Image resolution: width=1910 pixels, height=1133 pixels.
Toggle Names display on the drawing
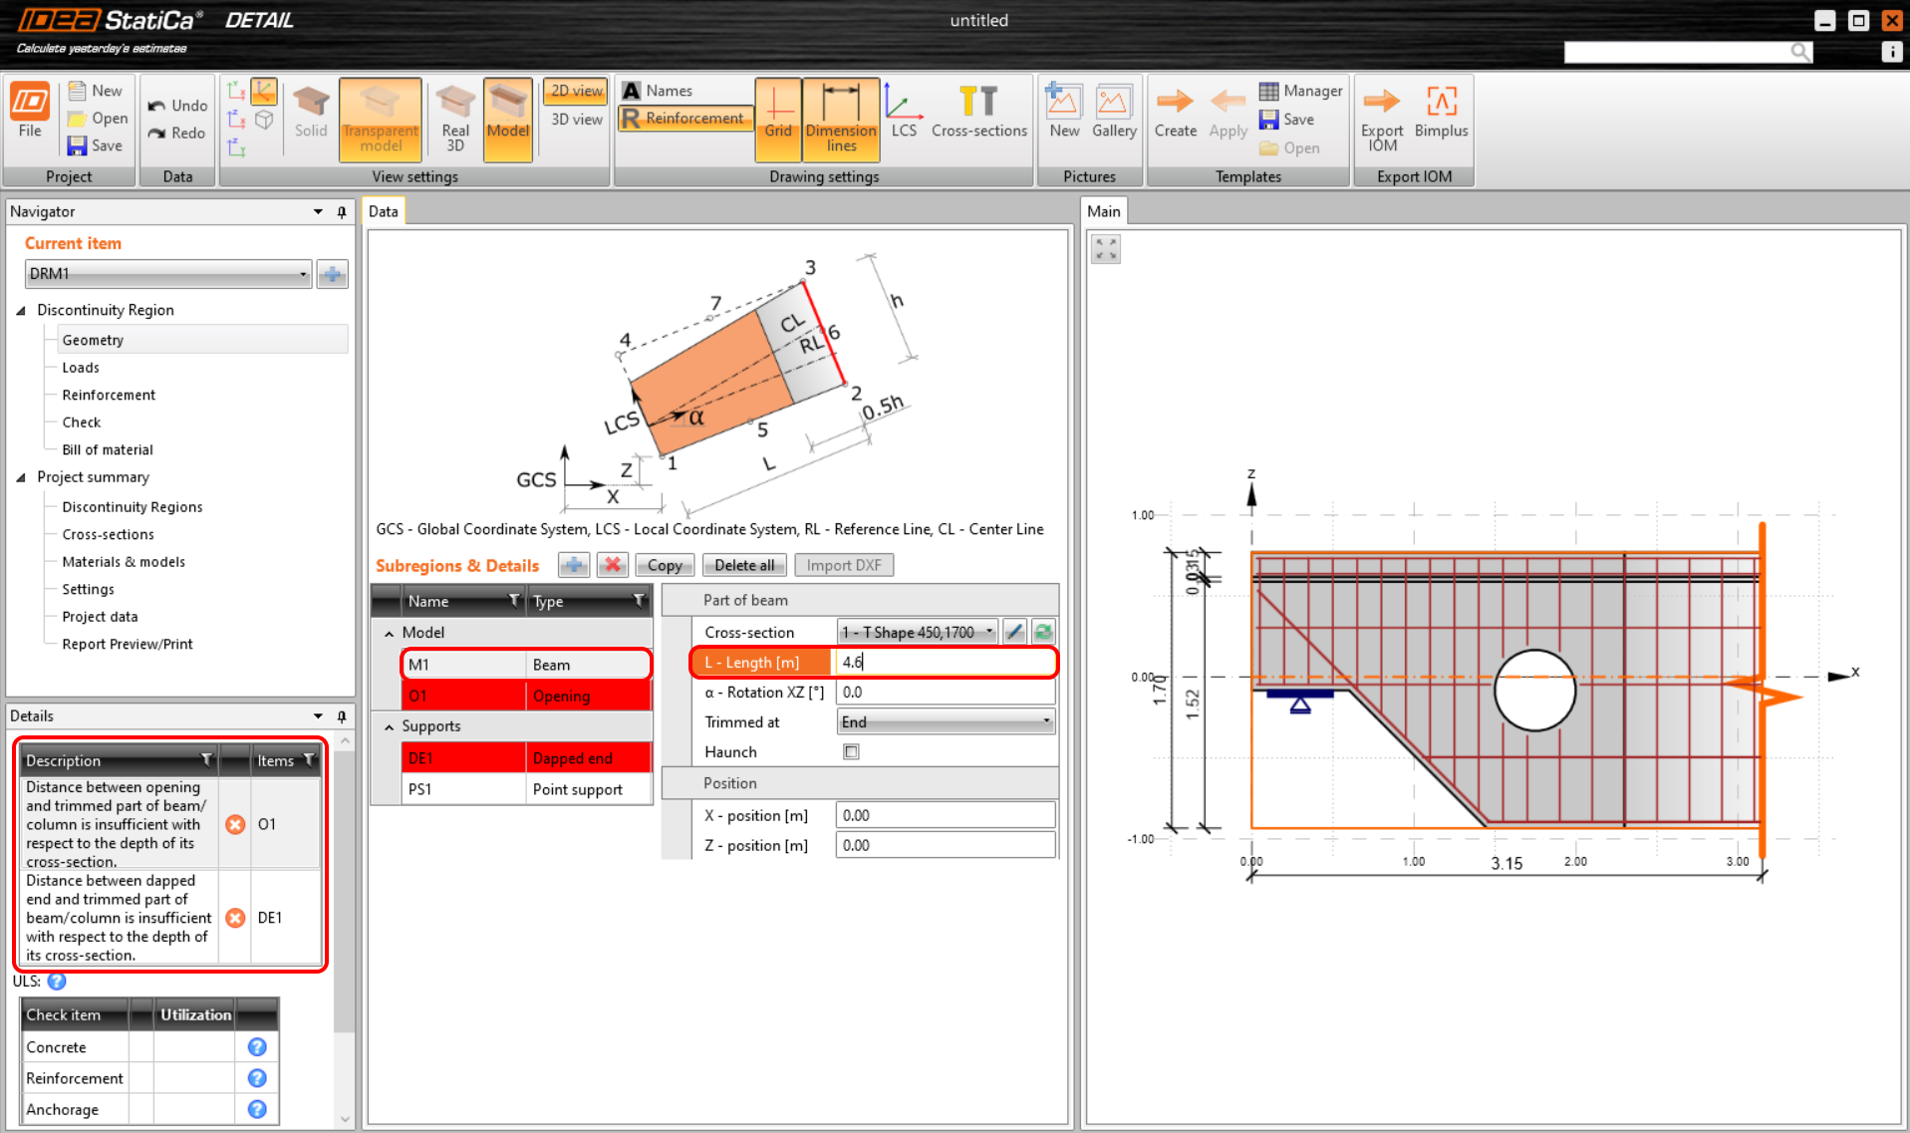pos(658,90)
